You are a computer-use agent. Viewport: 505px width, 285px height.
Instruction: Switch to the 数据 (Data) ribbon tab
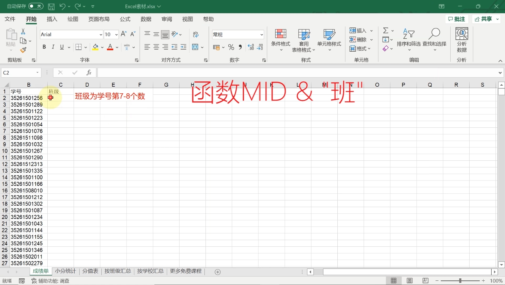[x=146, y=19]
